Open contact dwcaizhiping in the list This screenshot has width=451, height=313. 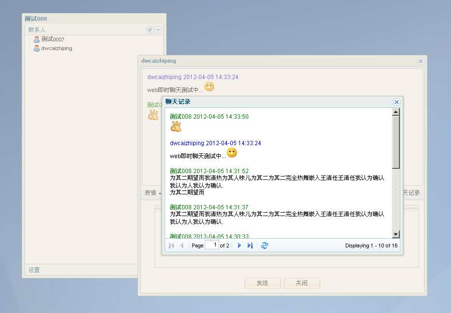click(x=56, y=48)
